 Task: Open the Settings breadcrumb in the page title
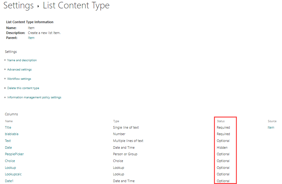tap(19, 5)
